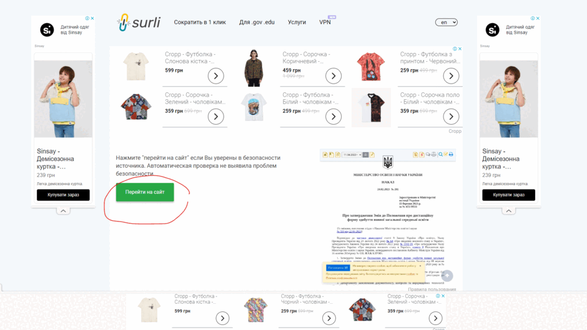This screenshot has width=587, height=330.
Task: Close the bottom Cropp ad banner with X
Action: (443, 296)
